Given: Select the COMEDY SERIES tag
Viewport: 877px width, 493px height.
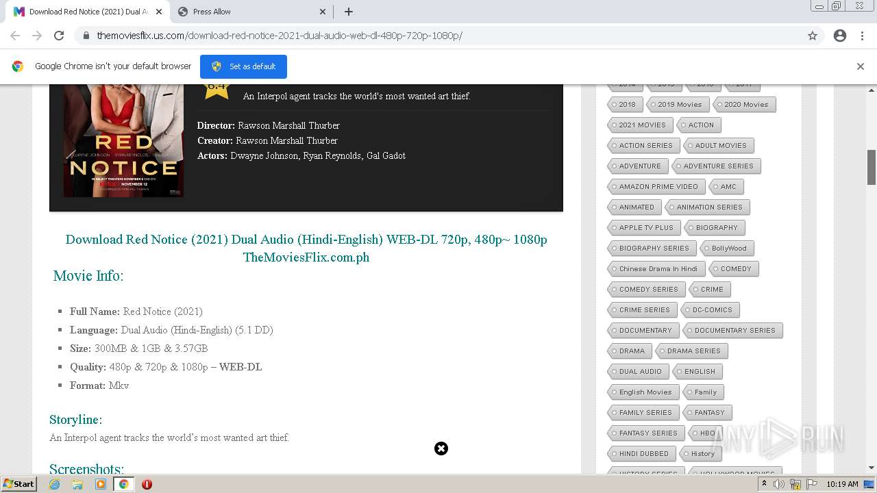Looking at the screenshot, I should (x=646, y=290).
